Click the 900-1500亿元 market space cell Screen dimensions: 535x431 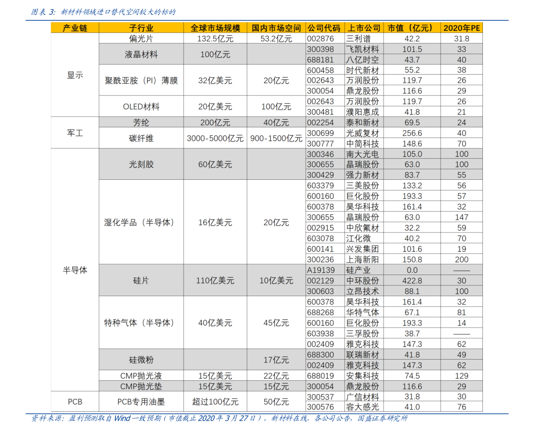click(276, 138)
